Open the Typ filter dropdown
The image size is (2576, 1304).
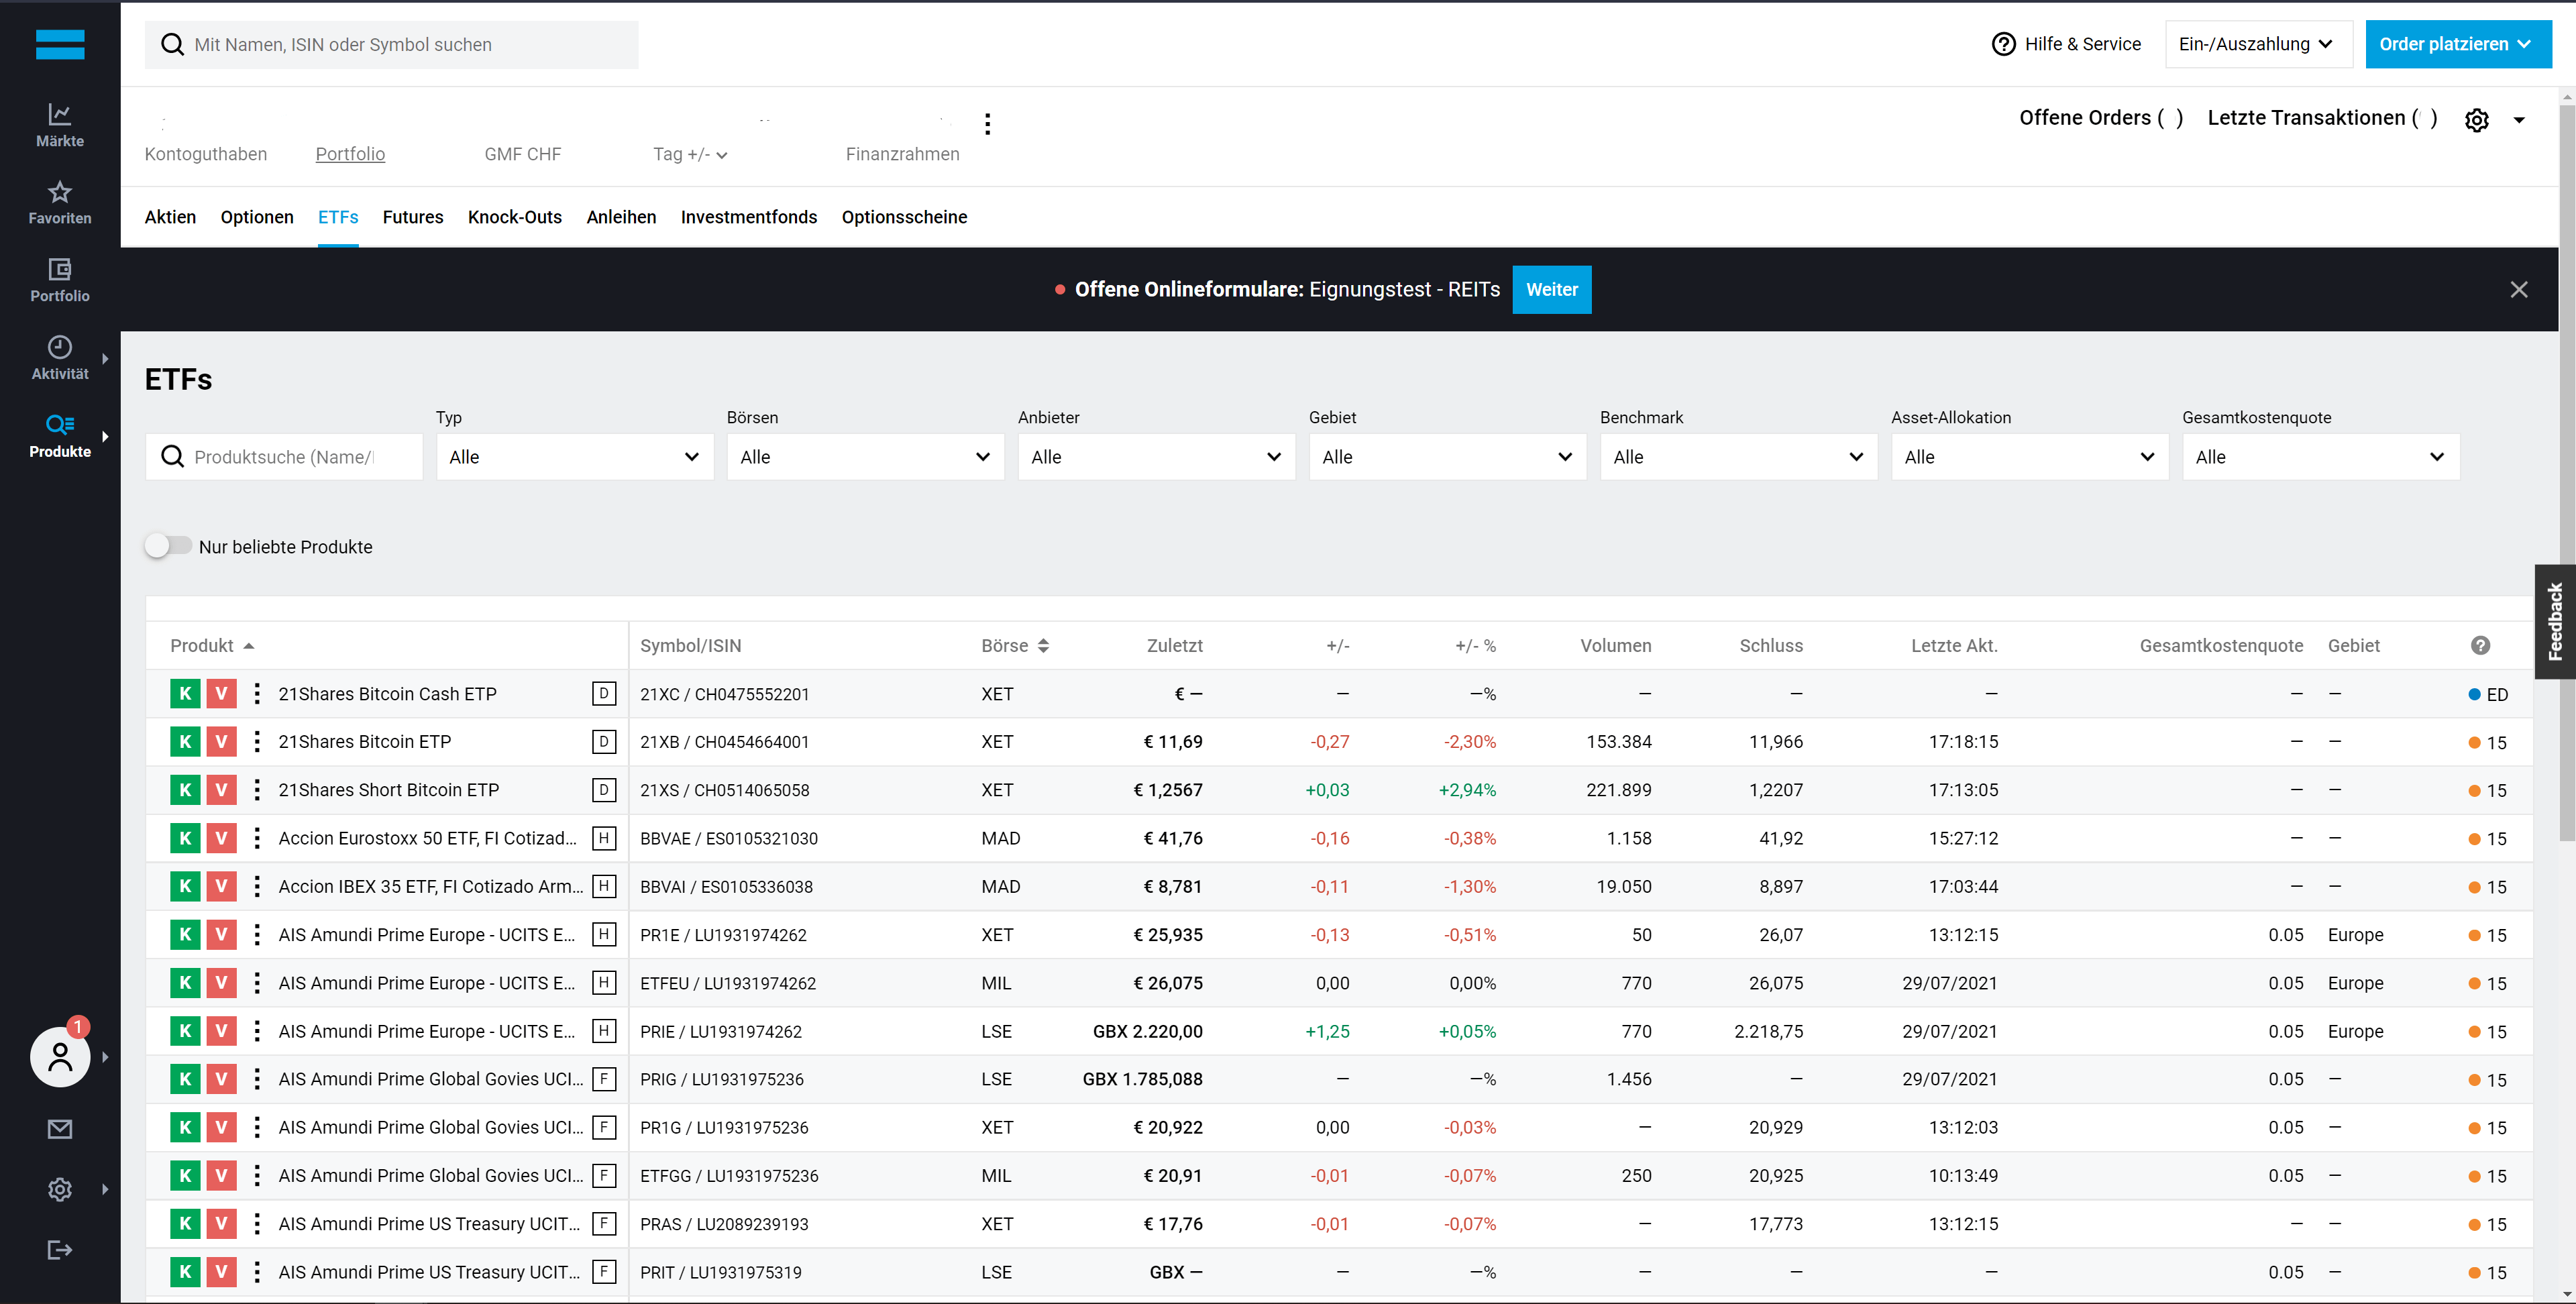pyautogui.click(x=575, y=457)
